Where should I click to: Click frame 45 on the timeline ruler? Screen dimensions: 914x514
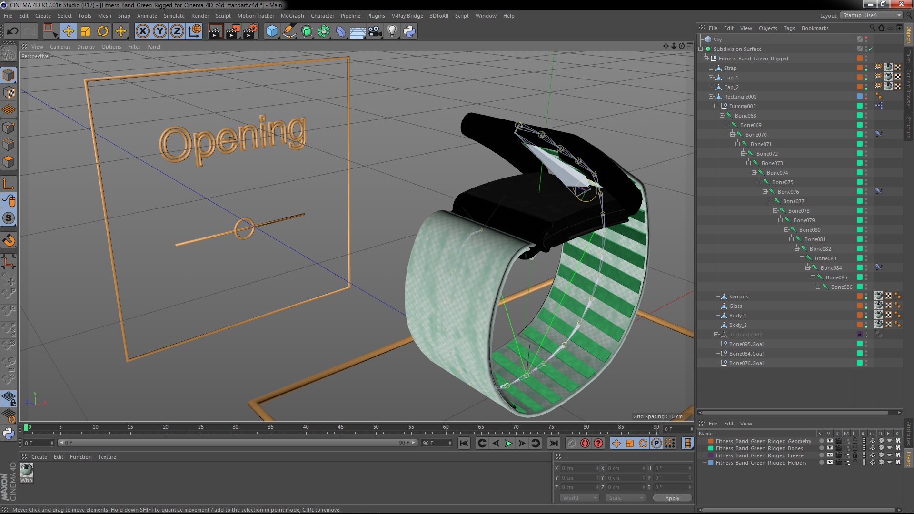pyautogui.click(x=340, y=427)
